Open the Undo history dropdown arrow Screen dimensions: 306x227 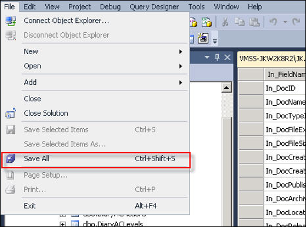[285, 22]
